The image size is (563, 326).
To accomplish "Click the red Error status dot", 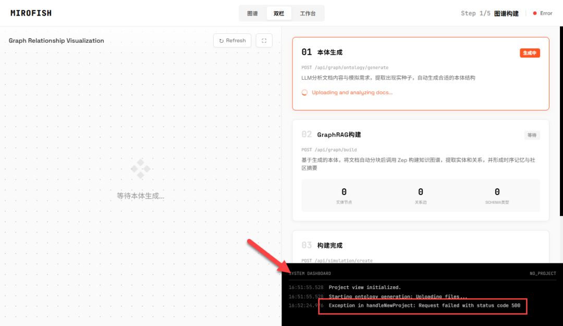I will tap(535, 13).
